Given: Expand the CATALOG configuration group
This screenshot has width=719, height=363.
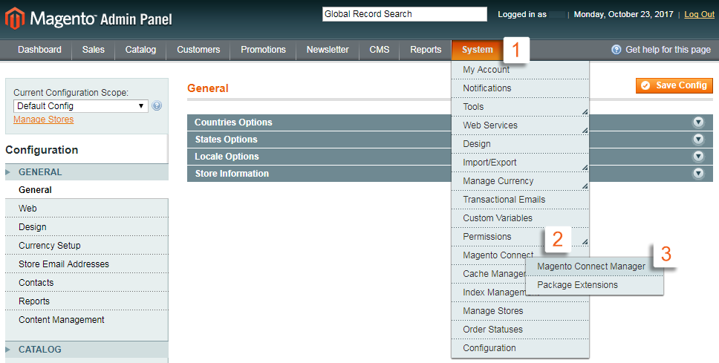Looking at the screenshot, I should (x=87, y=350).
